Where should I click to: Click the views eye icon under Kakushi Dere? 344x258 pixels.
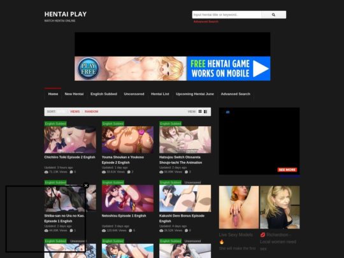click(x=161, y=231)
